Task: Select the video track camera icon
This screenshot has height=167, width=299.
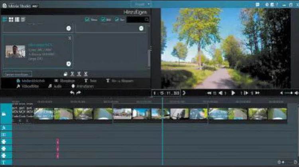Action: 4,114
